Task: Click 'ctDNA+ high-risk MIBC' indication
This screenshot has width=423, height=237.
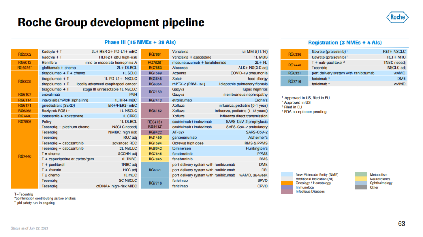Action: click(117, 186)
